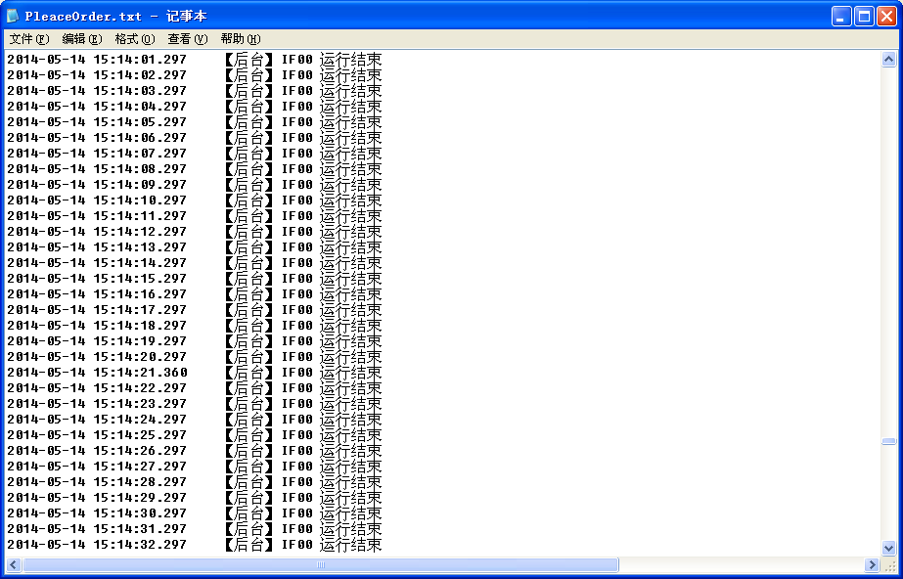
Task: Click the timestamp 15:14:32.297 line
Action: (x=194, y=544)
